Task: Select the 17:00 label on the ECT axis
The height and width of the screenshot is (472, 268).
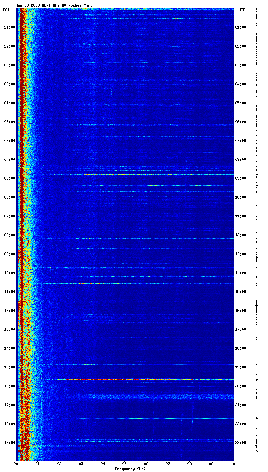Action: [10, 405]
